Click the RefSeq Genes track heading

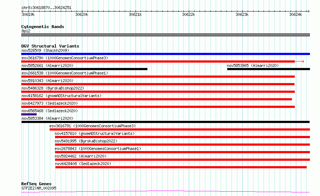pos(36,184)
